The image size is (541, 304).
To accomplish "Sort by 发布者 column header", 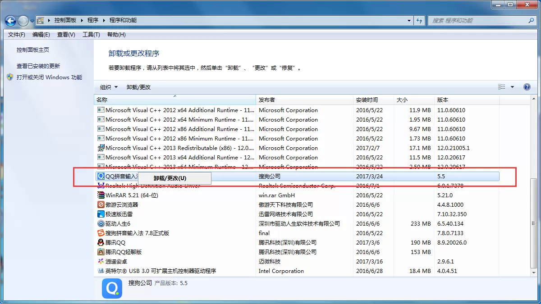I will pos(305,100).
